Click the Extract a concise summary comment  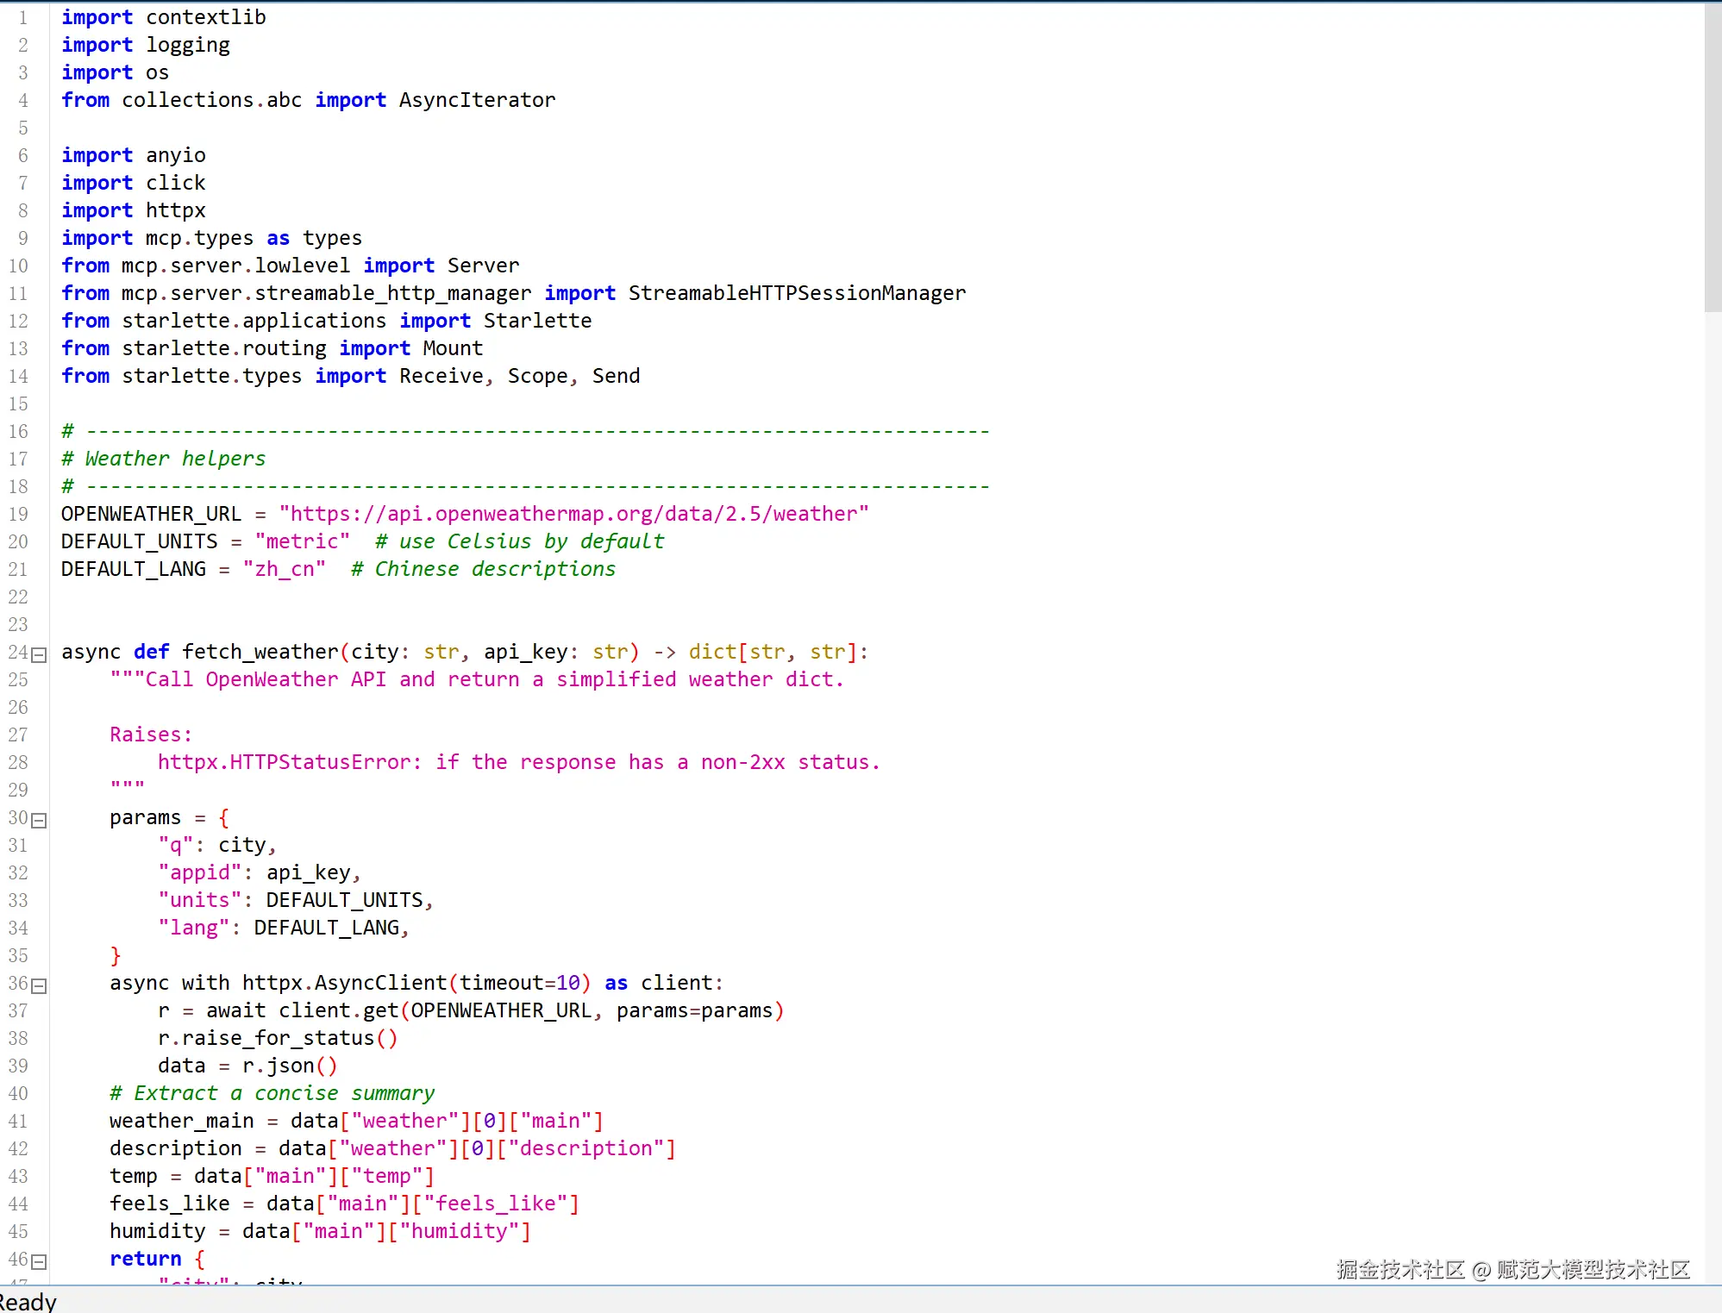pos(272,1094)
